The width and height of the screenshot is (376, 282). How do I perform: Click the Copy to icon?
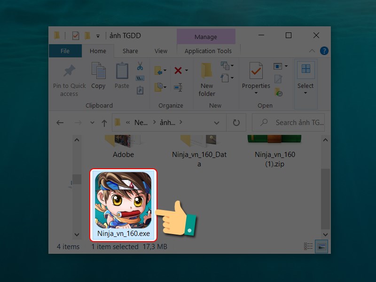(x=158, y=87)
